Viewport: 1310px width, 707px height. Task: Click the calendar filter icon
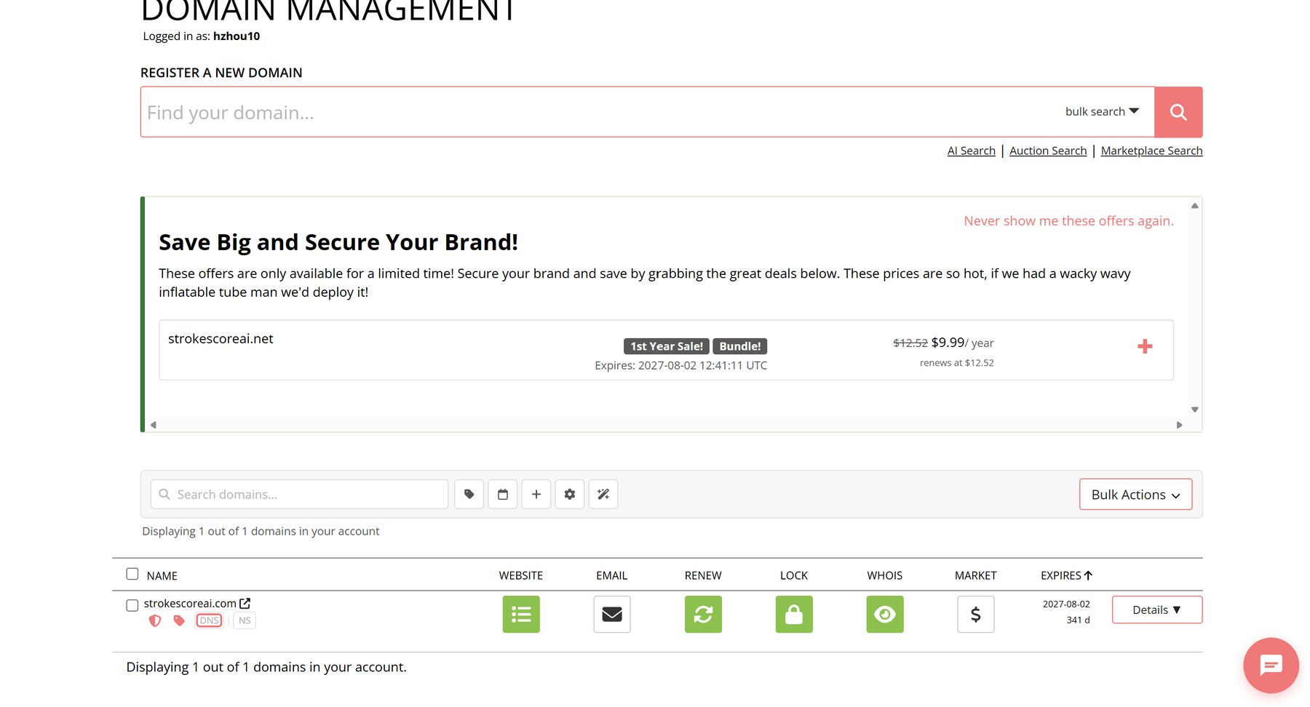click(x=502, y=495)
